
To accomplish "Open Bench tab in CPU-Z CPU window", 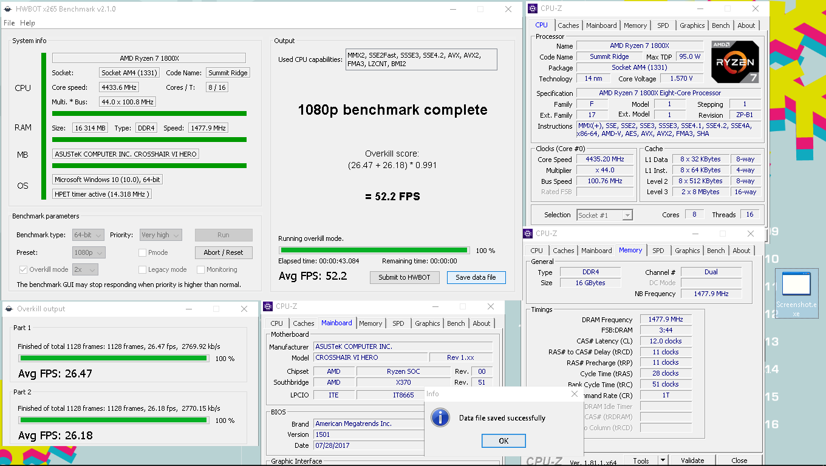I will (721, 25).
